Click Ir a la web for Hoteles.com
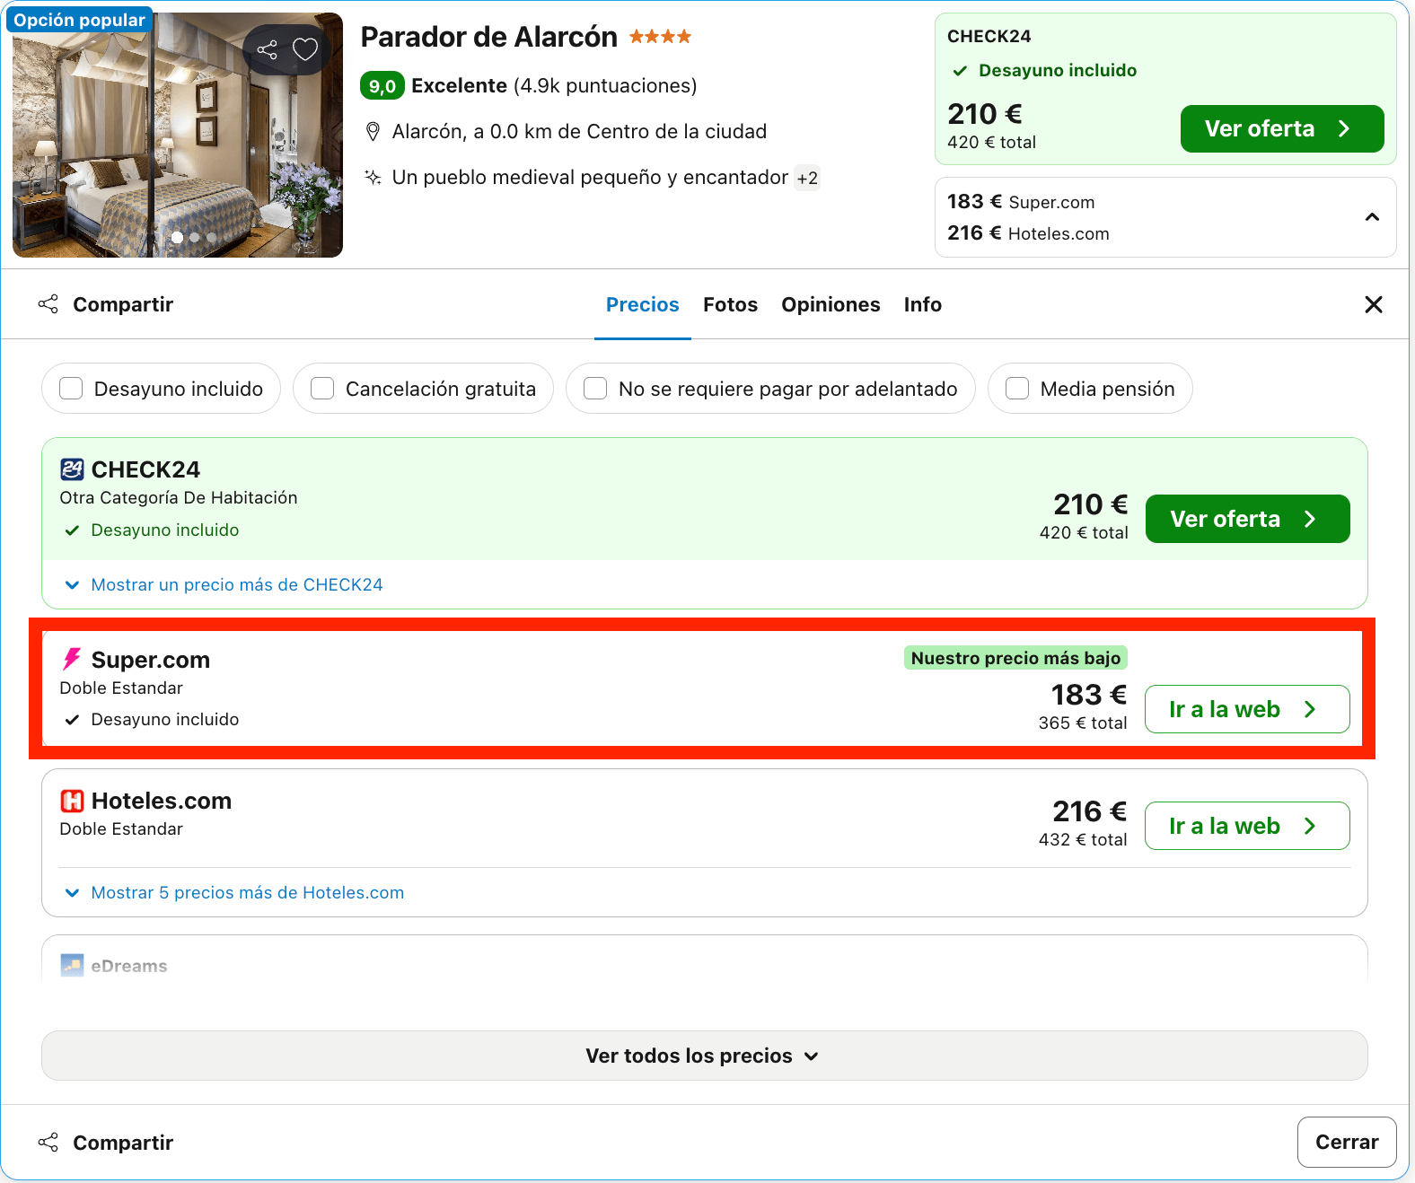 [x=1248, y=826]
